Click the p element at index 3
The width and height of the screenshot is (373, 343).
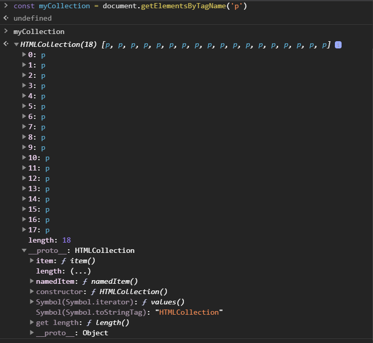click(x=43, y=85)
